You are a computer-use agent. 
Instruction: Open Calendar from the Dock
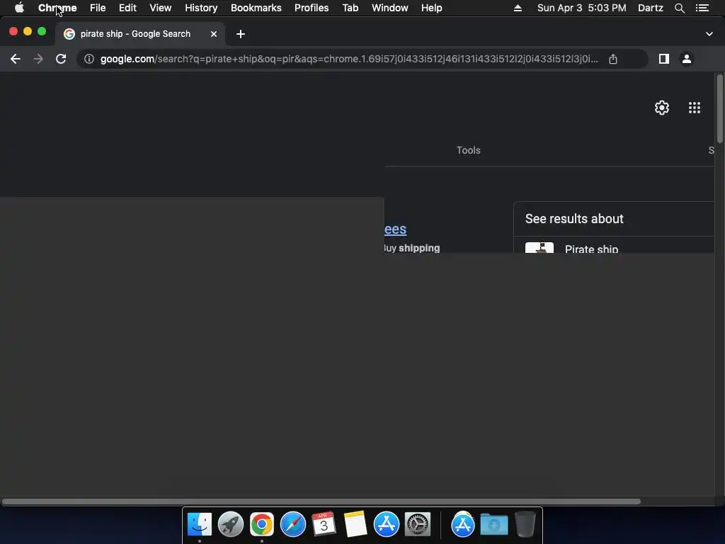point(324,524)
